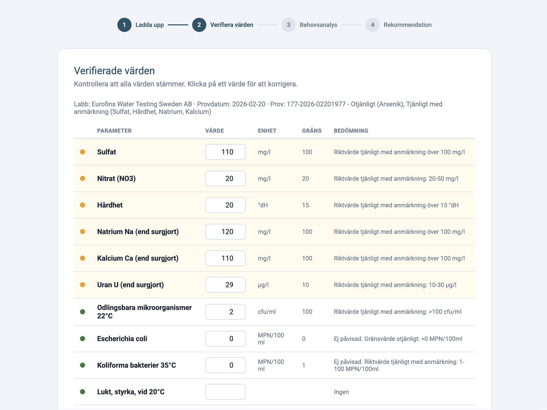Open the Rekommendation step label
This screenshot has height=410, width=547.
tap(407, 25)
